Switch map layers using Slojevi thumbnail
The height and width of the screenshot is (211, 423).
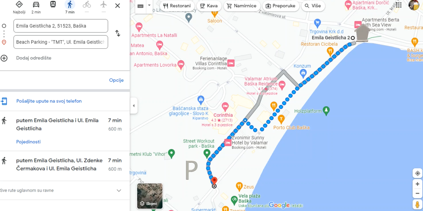[150, 196]
